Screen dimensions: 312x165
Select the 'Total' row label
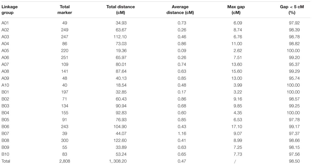[x=6, y=161]
